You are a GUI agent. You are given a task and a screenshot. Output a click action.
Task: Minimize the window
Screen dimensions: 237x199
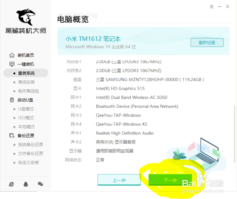(x=220, y=6)
